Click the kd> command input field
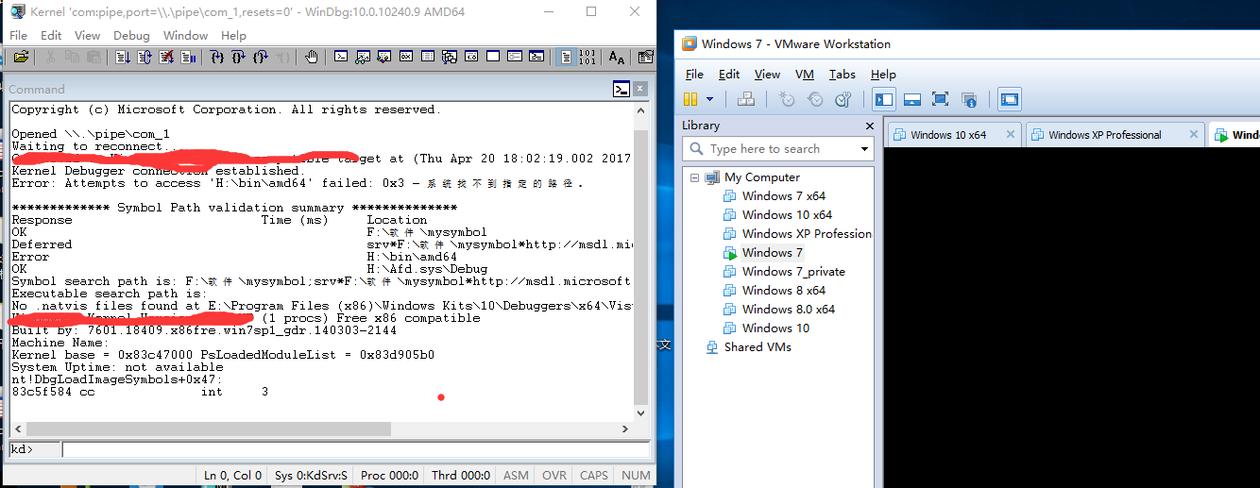The height and width of the screenshot is (488, 1260). coord(356,449)
